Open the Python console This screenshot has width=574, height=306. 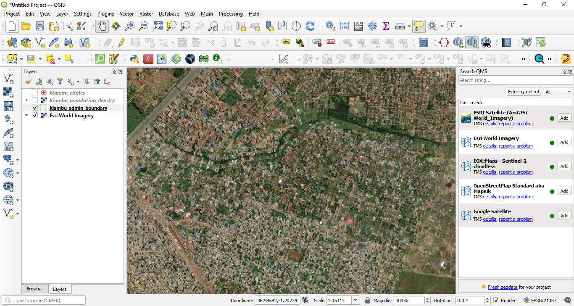pyautogui.click(x=134, y=59)
